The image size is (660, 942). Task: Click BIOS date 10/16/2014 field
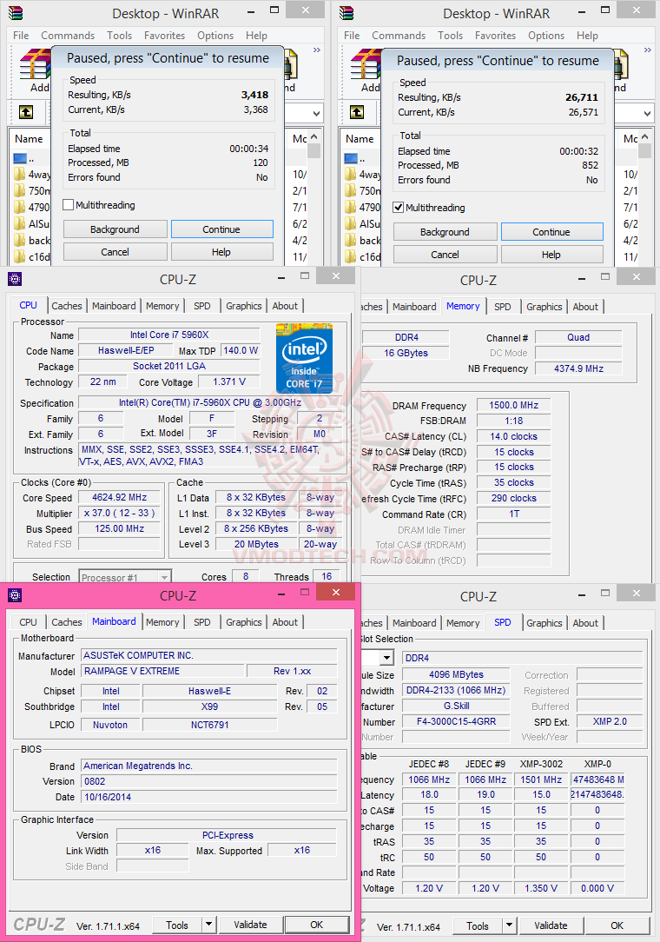click(208, 797)
